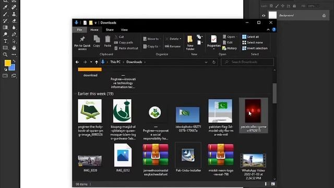Open the Move to dropdown

tap(152, 39)
